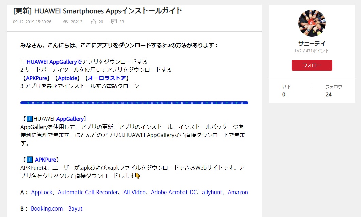361x217 pixels.
Task: Click download arrow icon beside HUAWEI AppGallery
Action: (x=30, y=119)
